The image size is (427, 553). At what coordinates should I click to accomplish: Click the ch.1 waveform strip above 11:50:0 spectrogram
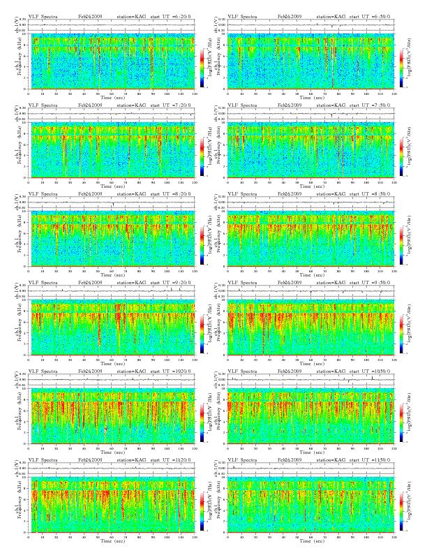click(310, 469)
